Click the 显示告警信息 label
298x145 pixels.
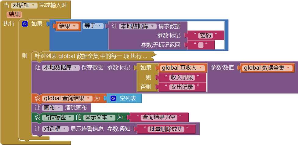coord(87,129)
